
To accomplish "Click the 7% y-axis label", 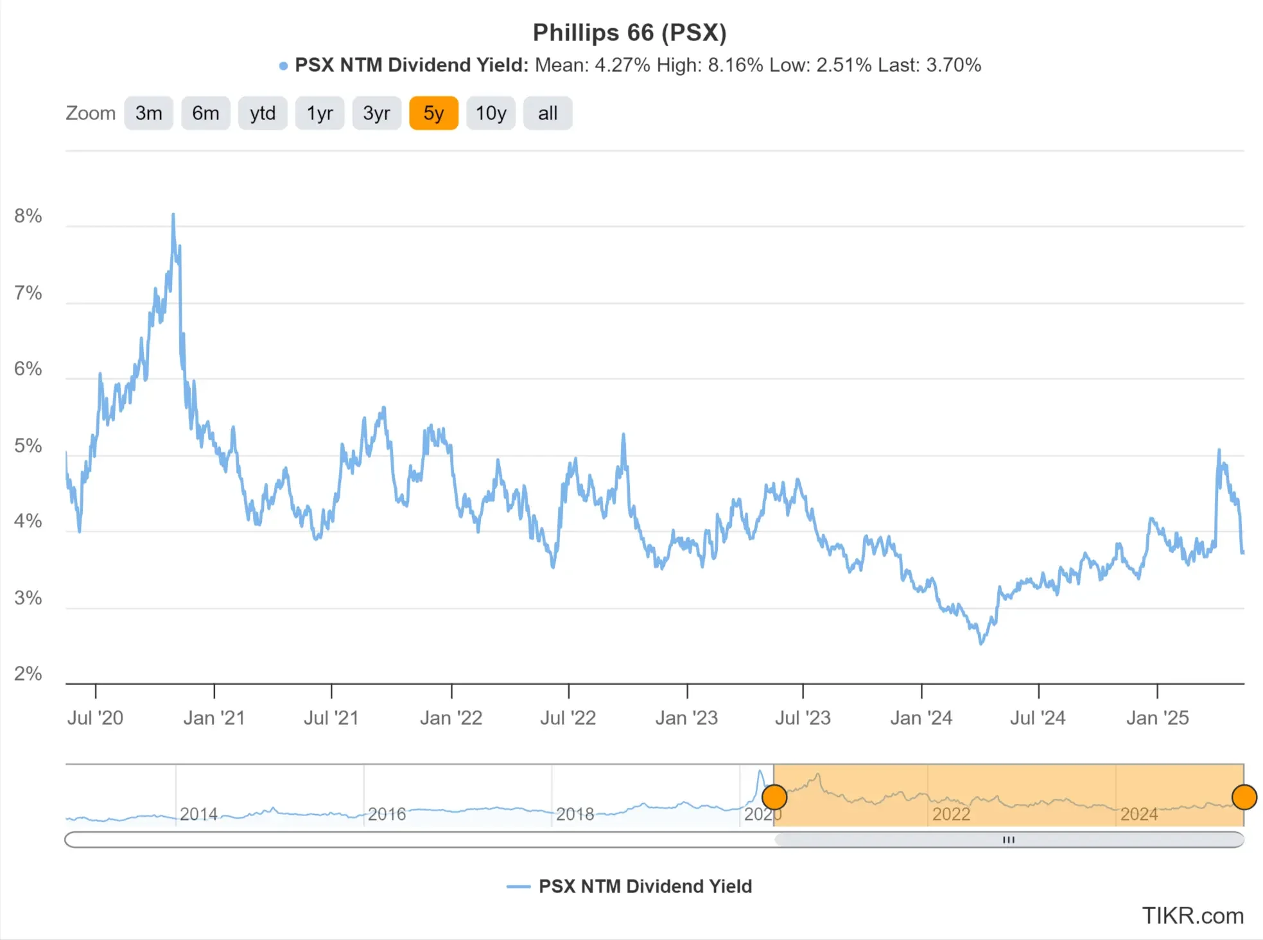I will pyautogui.click(x=28, y=293).
